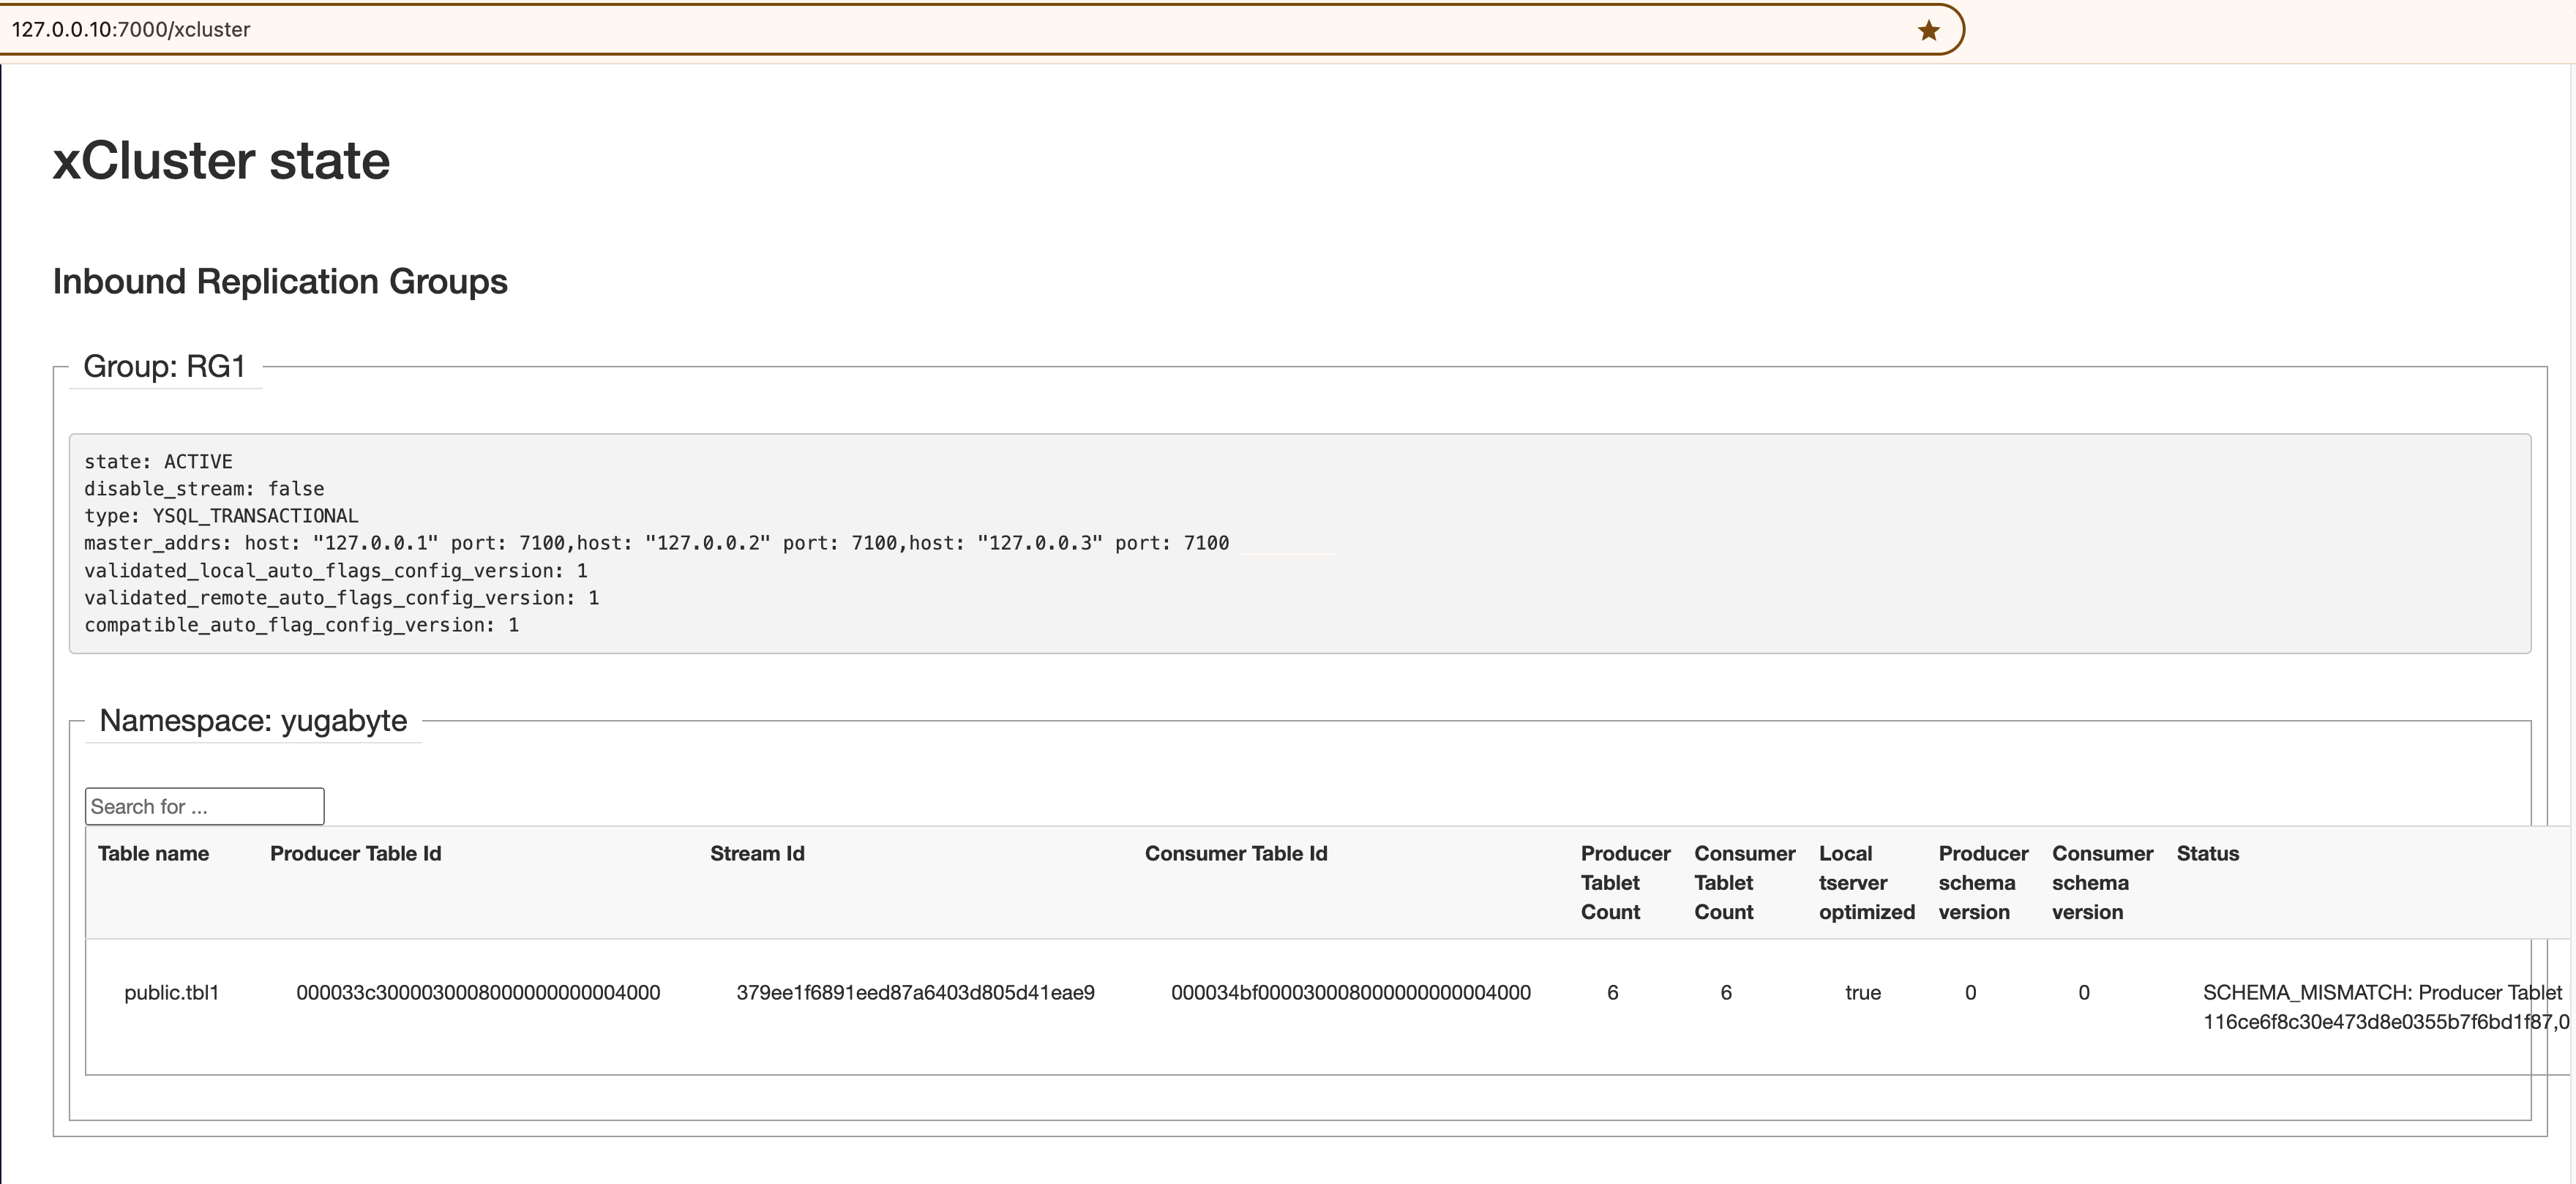
Task: Click consumer table id 000034bf...4000
Action: 1351,992
